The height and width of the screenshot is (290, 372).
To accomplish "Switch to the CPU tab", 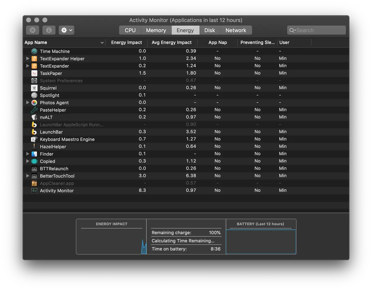I will click(x=130, y=30).
